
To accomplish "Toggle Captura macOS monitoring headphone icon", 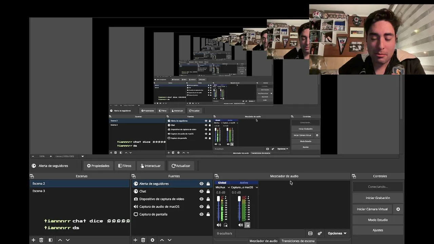I will point(247,225).
